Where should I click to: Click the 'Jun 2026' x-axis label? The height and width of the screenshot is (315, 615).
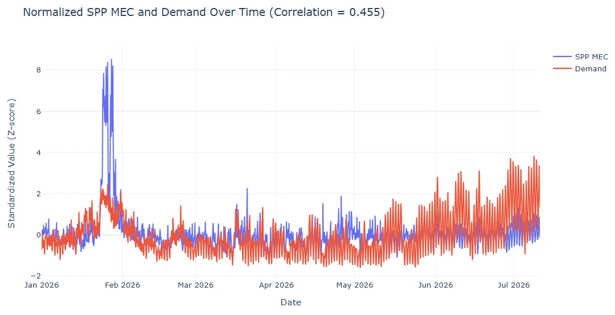click(x=435, y=285)
